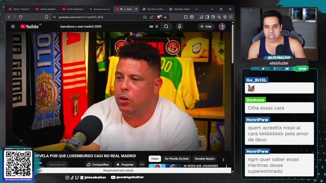Viewport: 326px width, 183px height.
Task: Open the media control music note icon
Action: (201, 17)
